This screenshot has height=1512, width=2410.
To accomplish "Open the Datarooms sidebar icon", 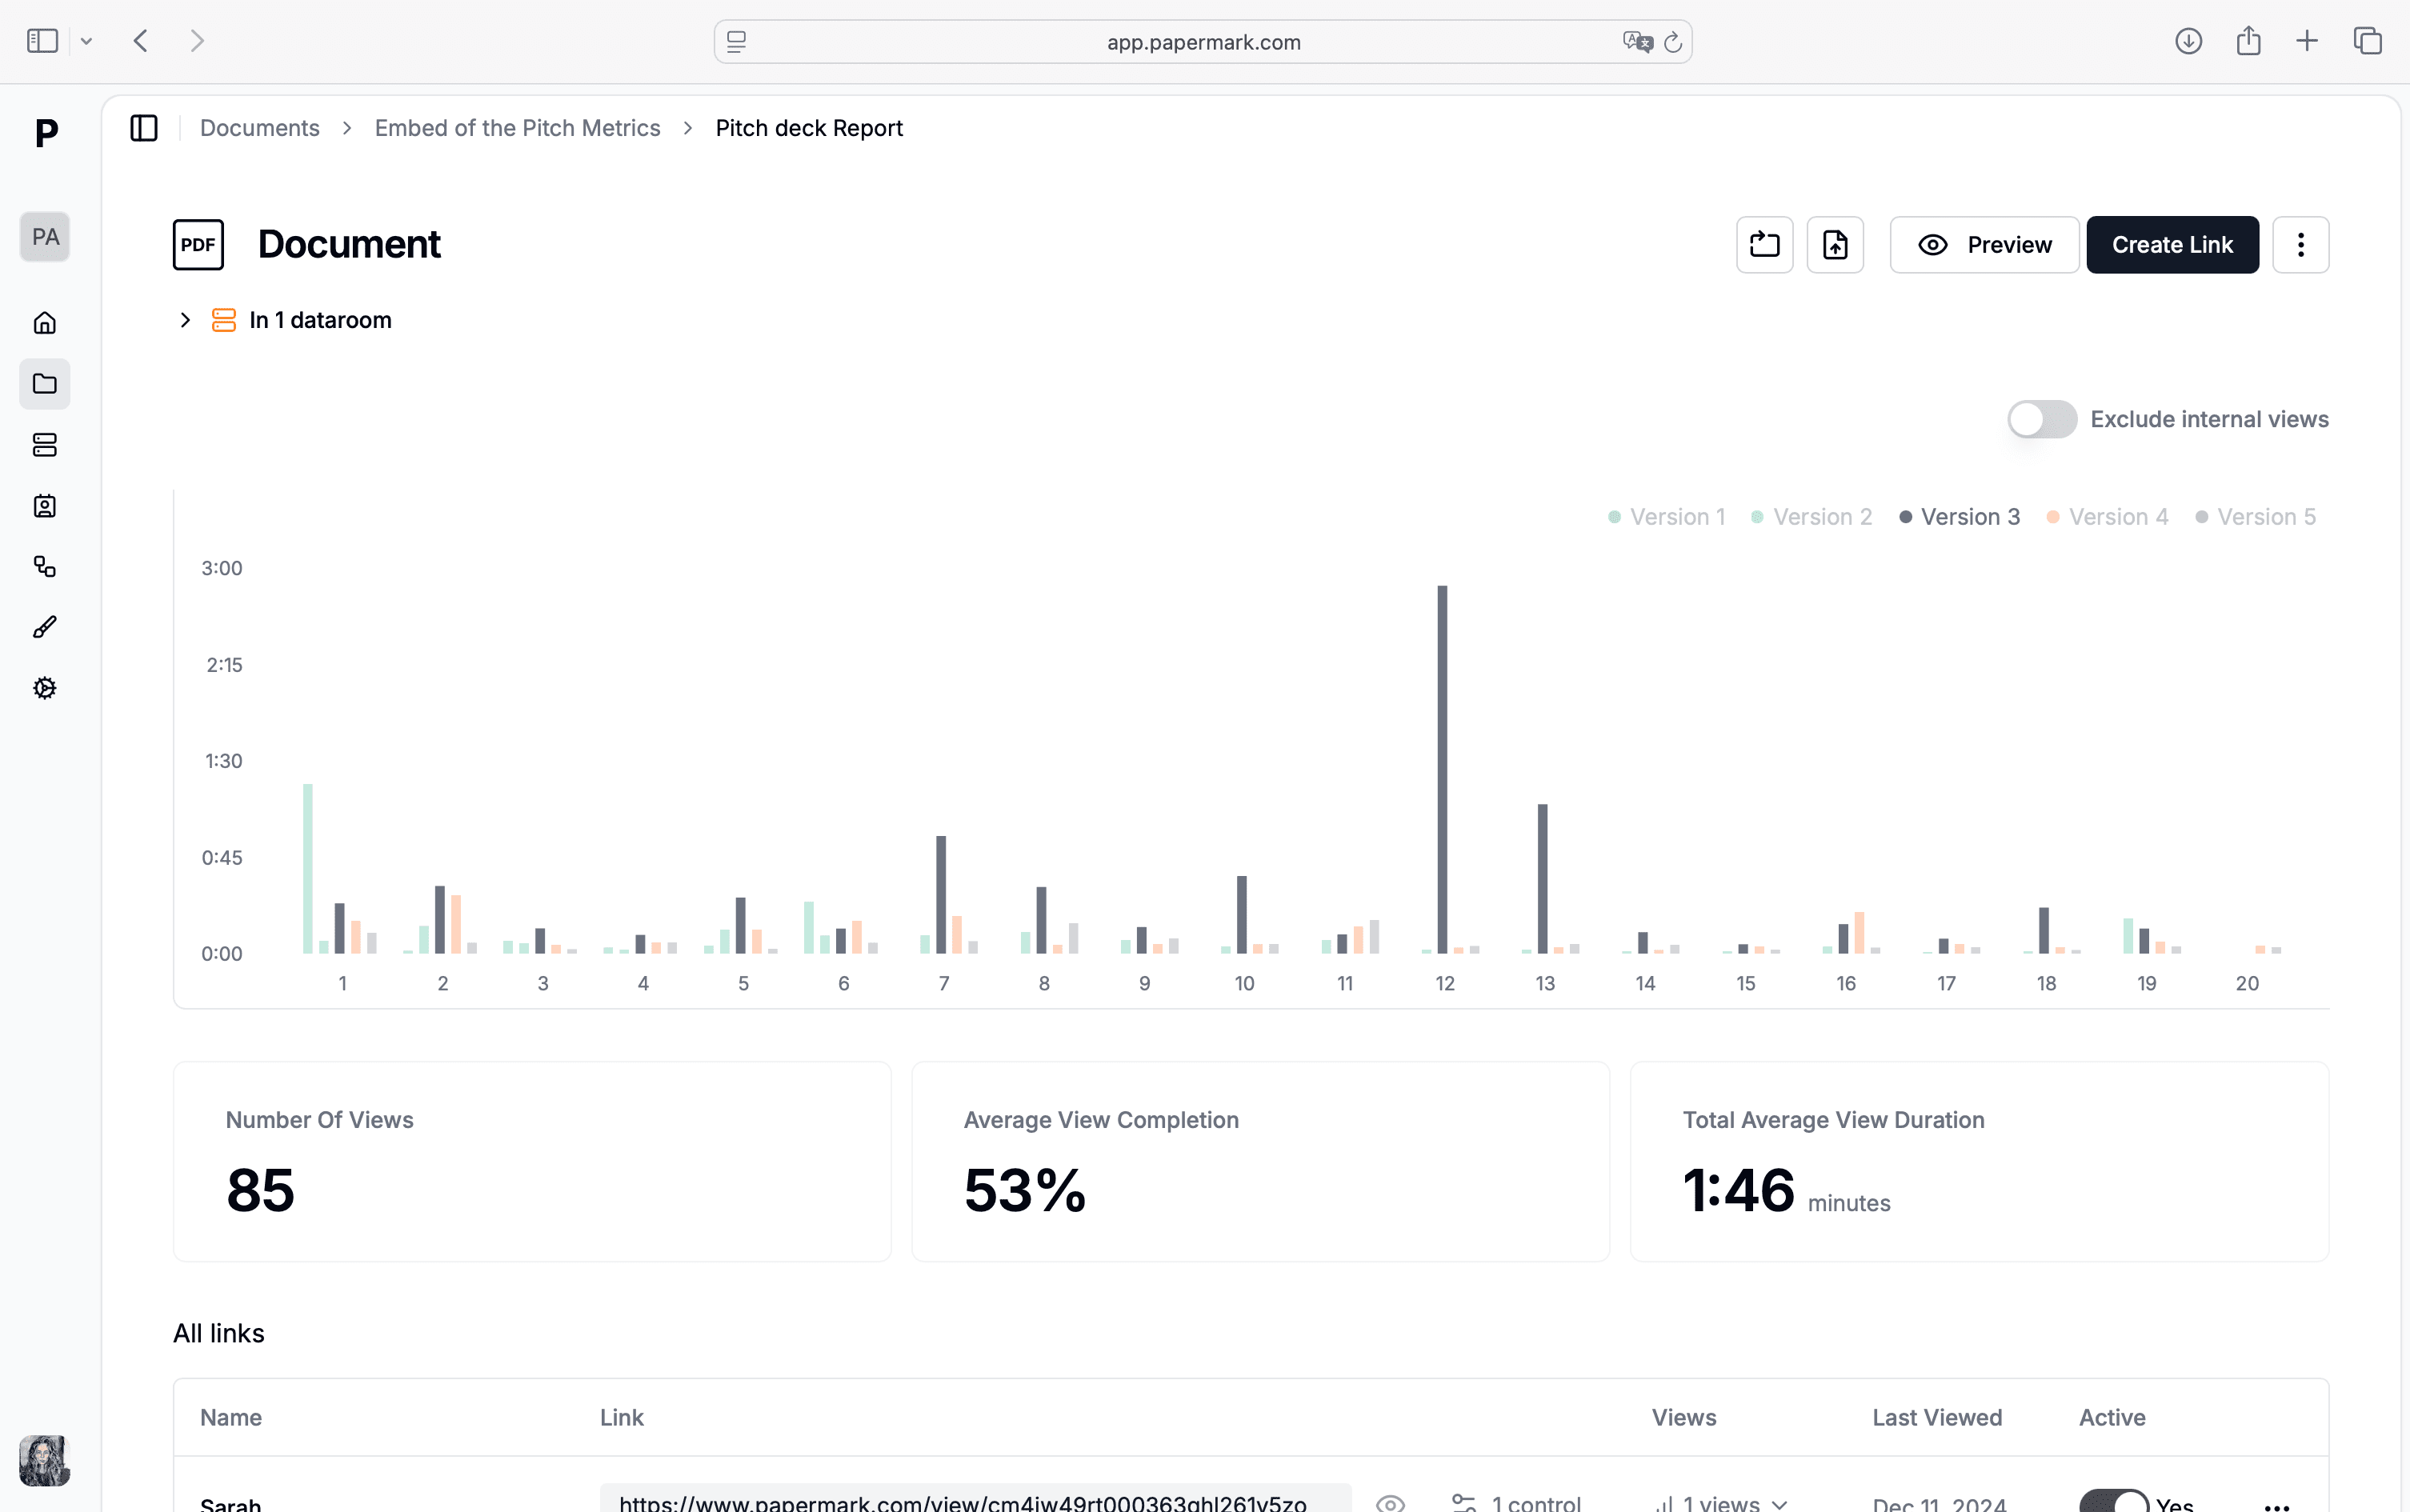I will coord(45,445).
